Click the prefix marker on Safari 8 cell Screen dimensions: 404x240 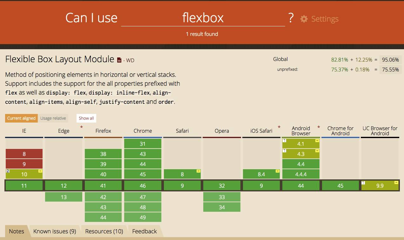(x=199, y=171)
